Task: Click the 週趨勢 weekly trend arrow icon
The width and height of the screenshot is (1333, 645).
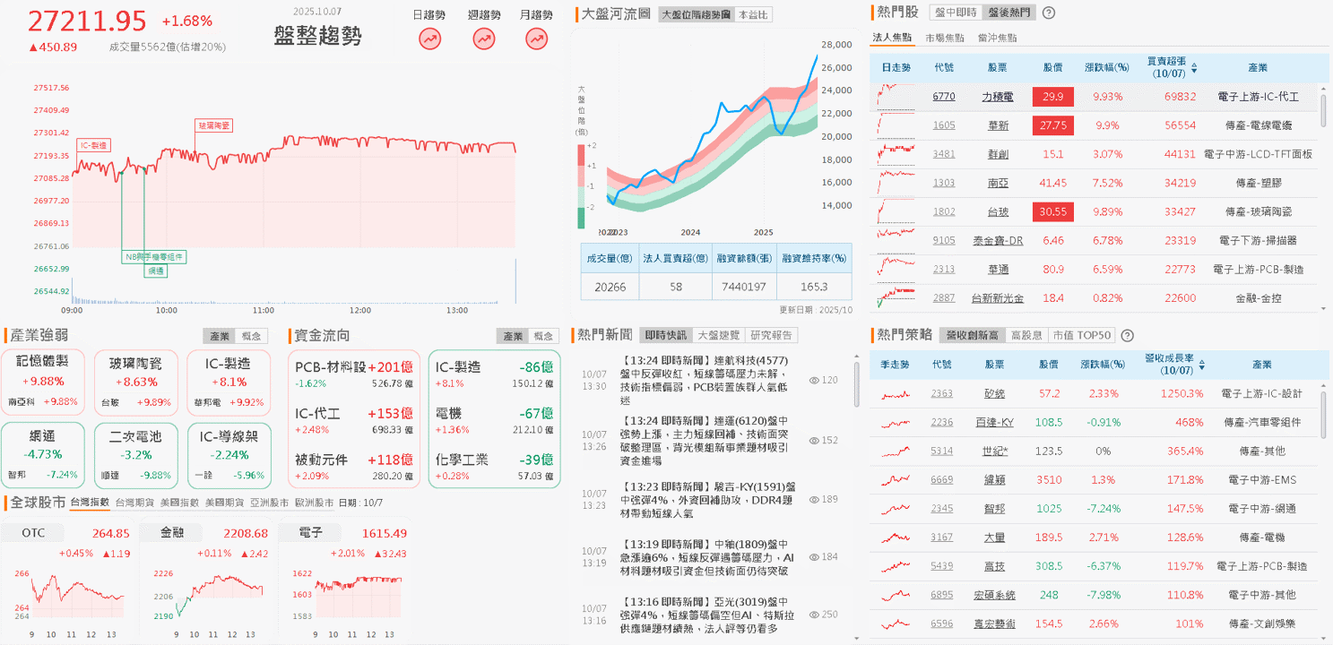Action: (484, 39)
